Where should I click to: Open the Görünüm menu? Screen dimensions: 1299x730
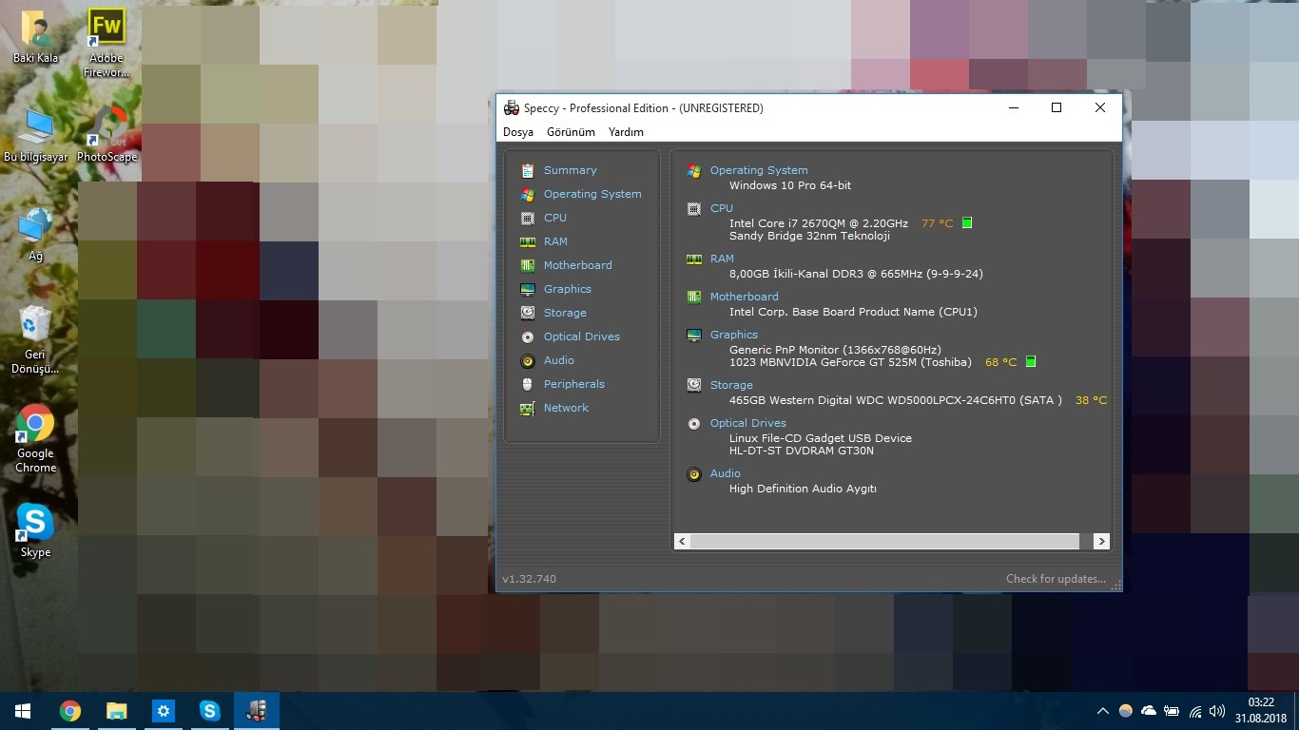pos(571,132)
